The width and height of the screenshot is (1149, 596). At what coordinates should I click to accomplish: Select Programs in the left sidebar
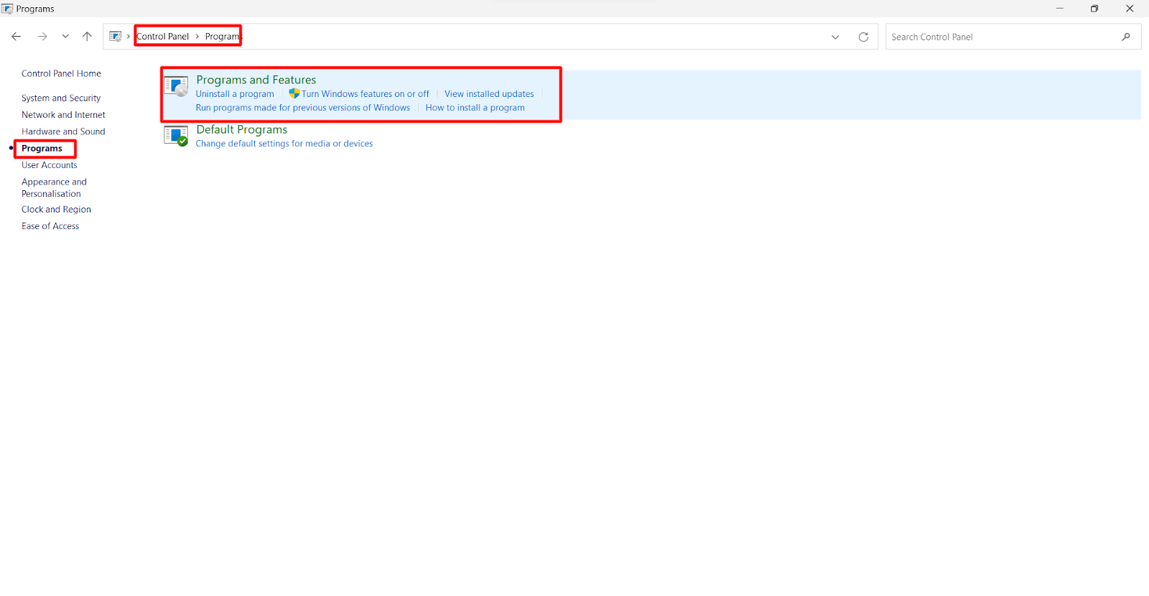pyautogui.click(x=42, y=149)
